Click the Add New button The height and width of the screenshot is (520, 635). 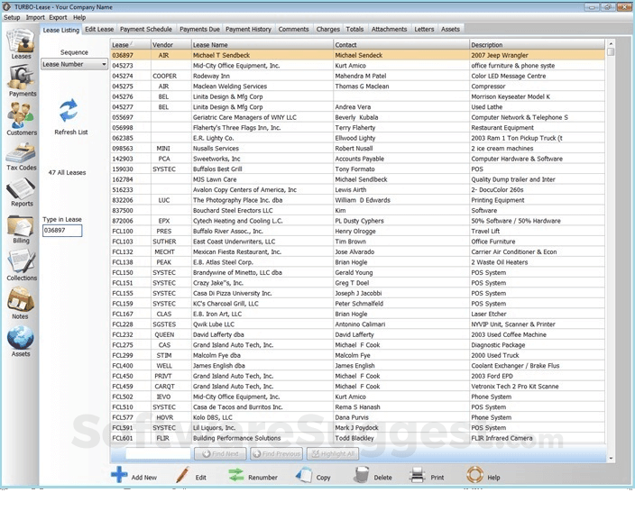pyautogui.click(x=133, y=476)
